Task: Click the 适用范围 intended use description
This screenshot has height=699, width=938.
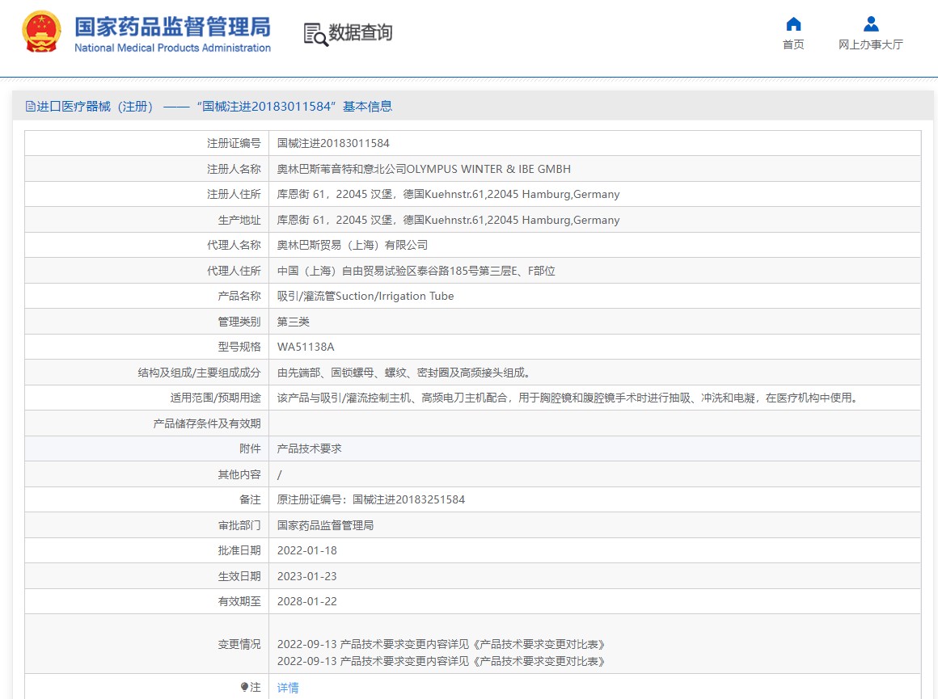Action: tap(568, 398)
